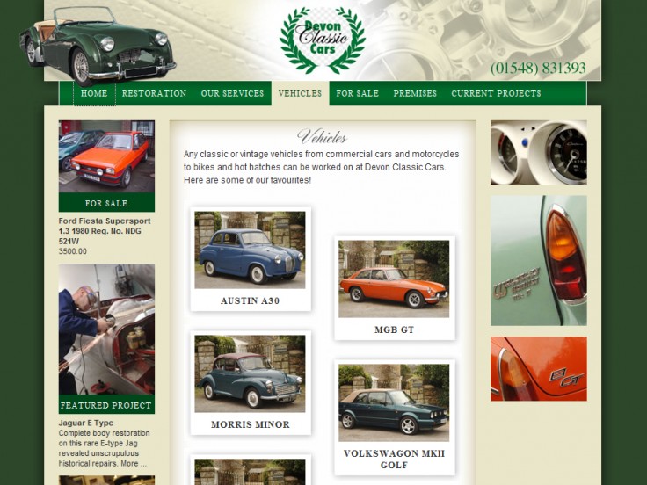This screenshot has width=647, height=485.
Task: Go to the Restoration page
Action: (x=154, y=93)
